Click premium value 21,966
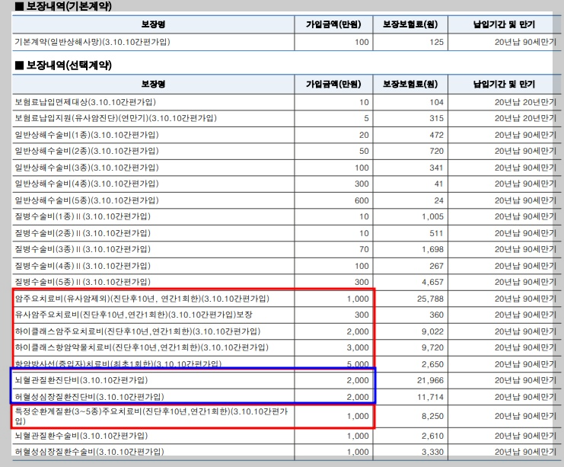The height and width of the screenshot is (467, 564). 430,381
